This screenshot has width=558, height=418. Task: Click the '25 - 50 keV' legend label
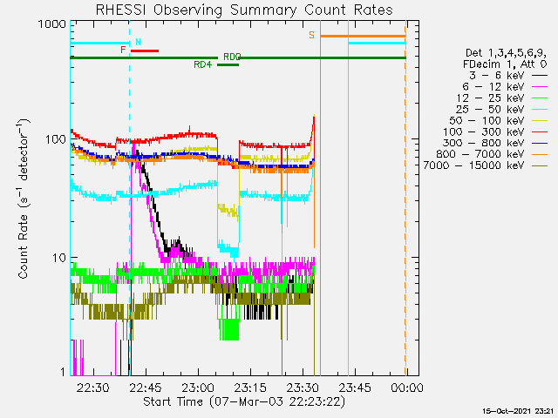pos(490,109)
